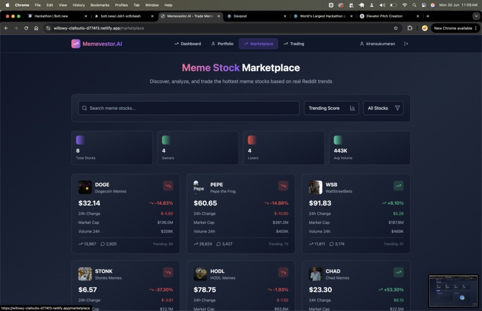Click the green Gainers icon
This screenshot has height=311, width=482.
[166, 140]
